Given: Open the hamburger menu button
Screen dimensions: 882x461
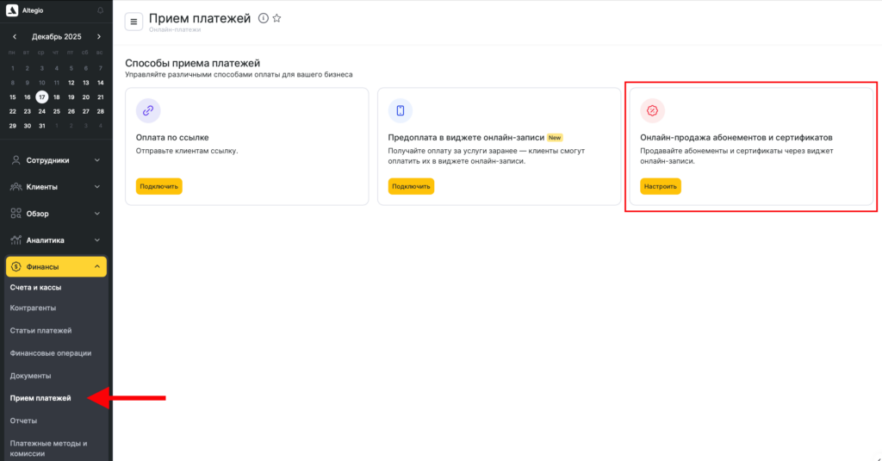Looking at the screenshot, I should (x=134, y=22).
